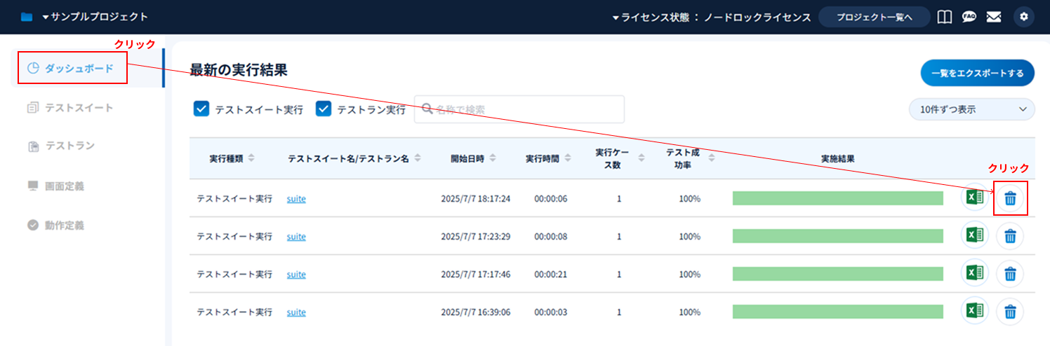This screenshot has width=1050, height=346.
Task: Open the settings gear icon
Action: pos(1023,17)
